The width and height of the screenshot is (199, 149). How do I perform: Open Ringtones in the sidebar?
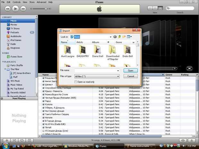point(15,48)
